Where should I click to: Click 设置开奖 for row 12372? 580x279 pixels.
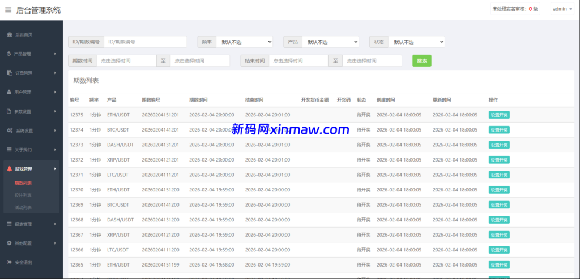[499, 160]
